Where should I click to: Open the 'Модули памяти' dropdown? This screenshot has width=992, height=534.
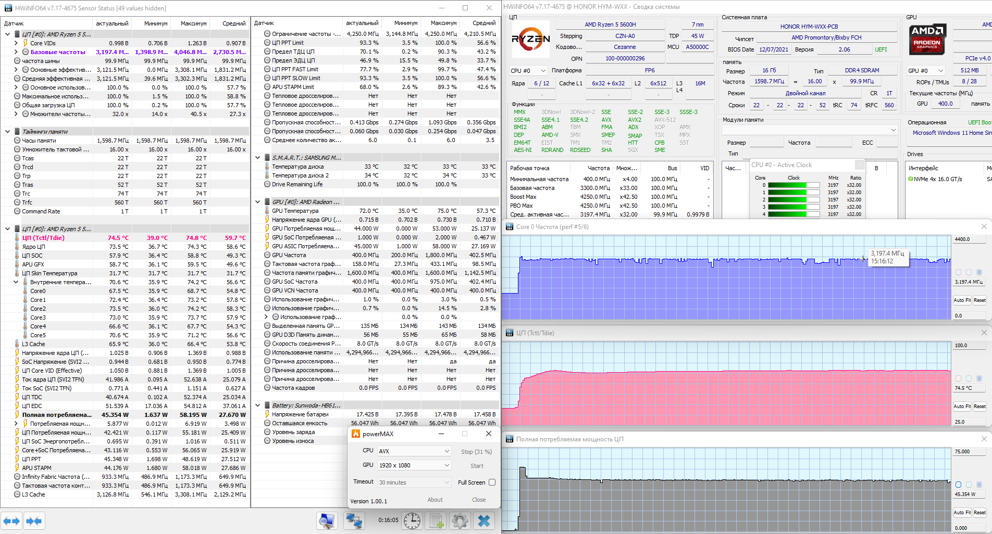(809, 130)
